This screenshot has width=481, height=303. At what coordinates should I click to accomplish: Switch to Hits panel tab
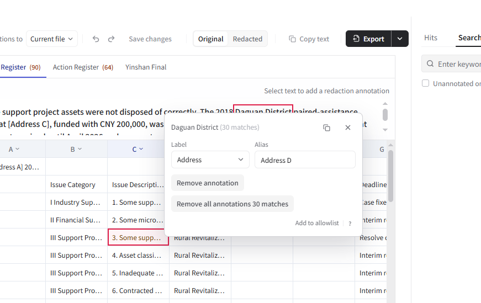pyautogui.click(x=431, y=38)
